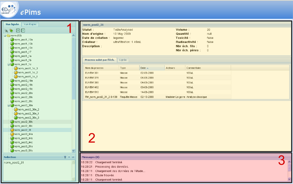
Task: Click the gear icon in the Selection panel header
Action: click(73, 157)
